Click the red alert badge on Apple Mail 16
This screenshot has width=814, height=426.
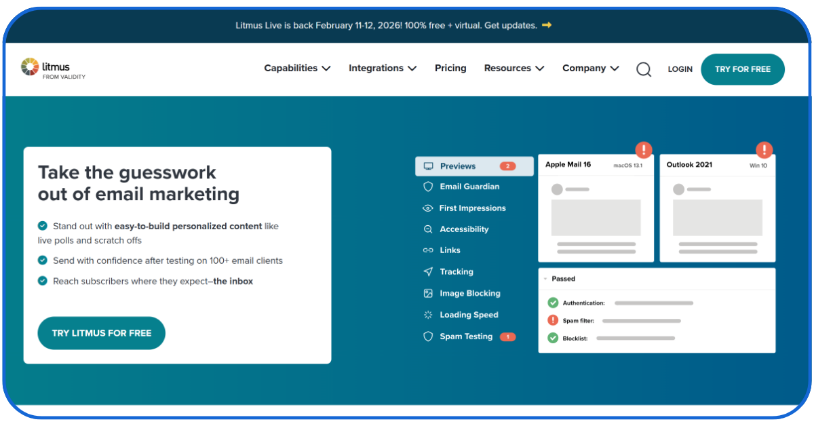click(644, 150)
